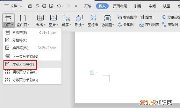Choose 分栏符(C) column break

(32, 40)
